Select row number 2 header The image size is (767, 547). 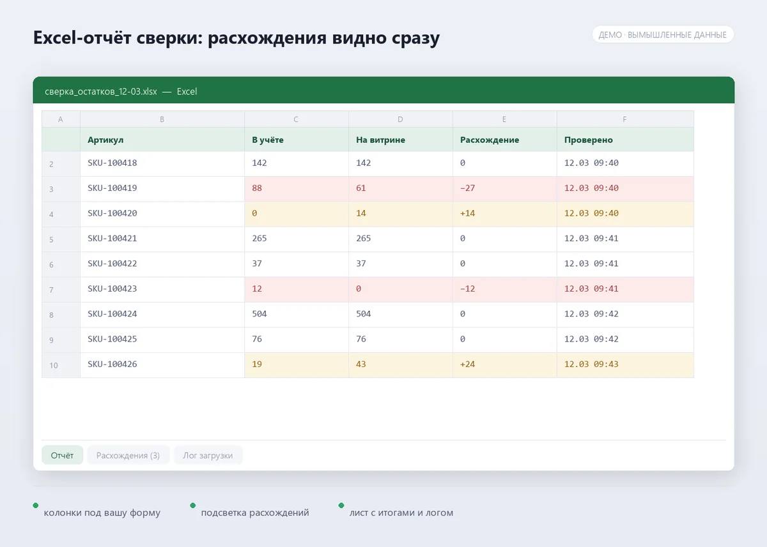(61, 164)
